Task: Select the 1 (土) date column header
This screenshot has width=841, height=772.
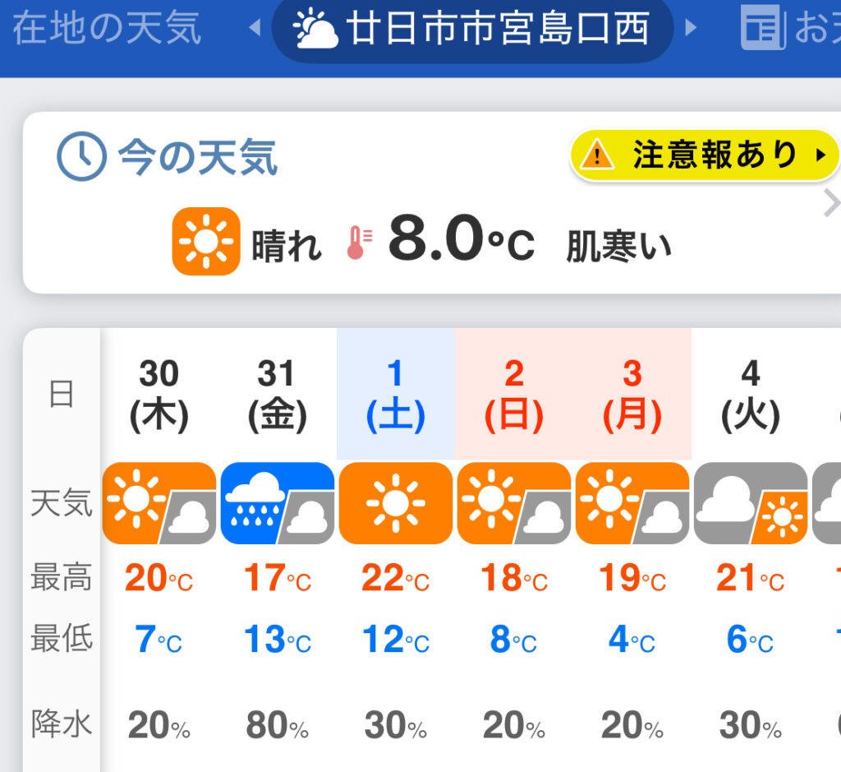Action: (395, 395)
